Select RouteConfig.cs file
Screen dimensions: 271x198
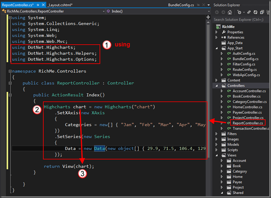pyautogui.click(x=245, y=70)
